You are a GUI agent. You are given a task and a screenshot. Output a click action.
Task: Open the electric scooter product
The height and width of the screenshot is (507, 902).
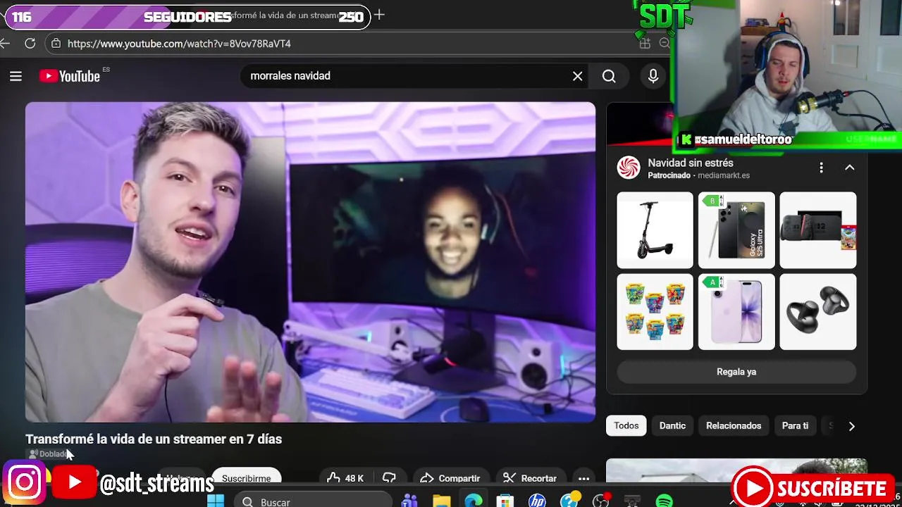click(655, 230)
